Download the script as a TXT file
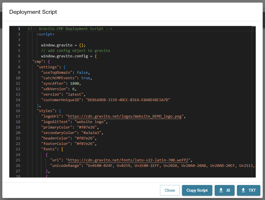The image size is (265, 200). click(249, 190)
